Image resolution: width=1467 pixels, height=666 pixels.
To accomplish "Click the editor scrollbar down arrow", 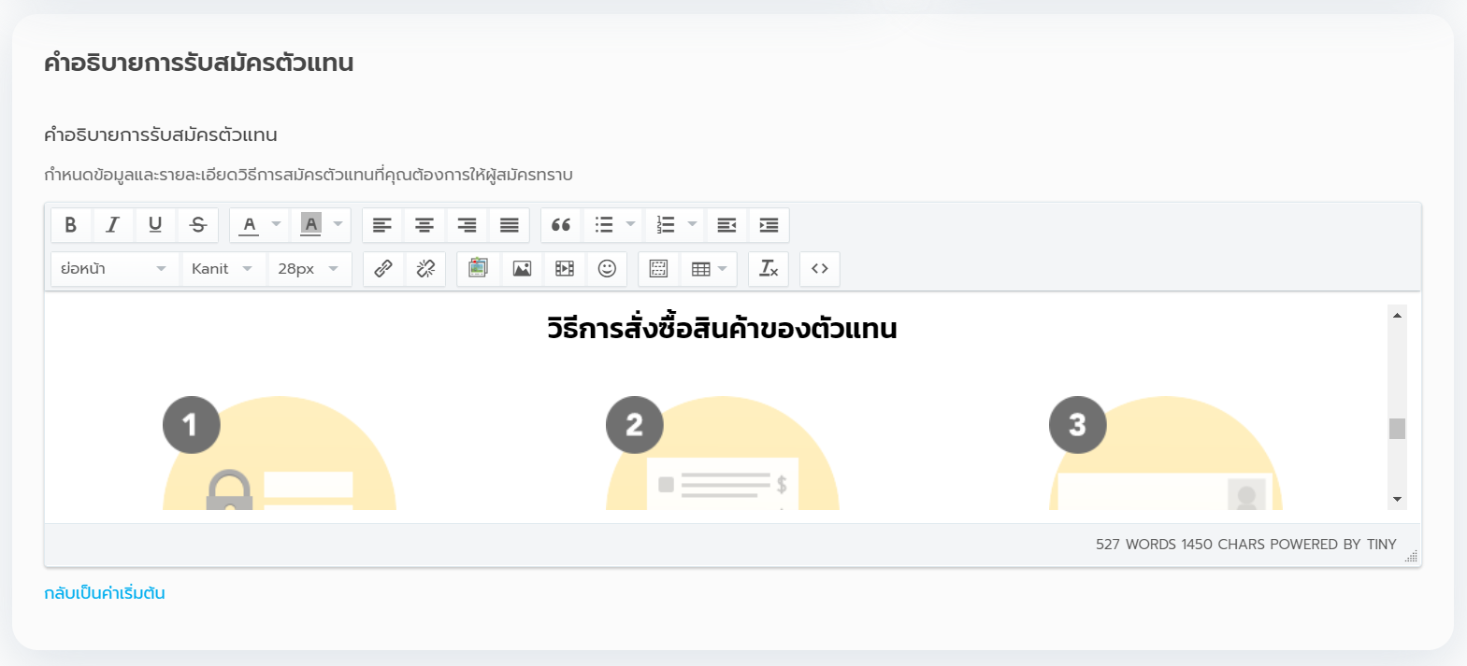I will tap(1397, 500).
